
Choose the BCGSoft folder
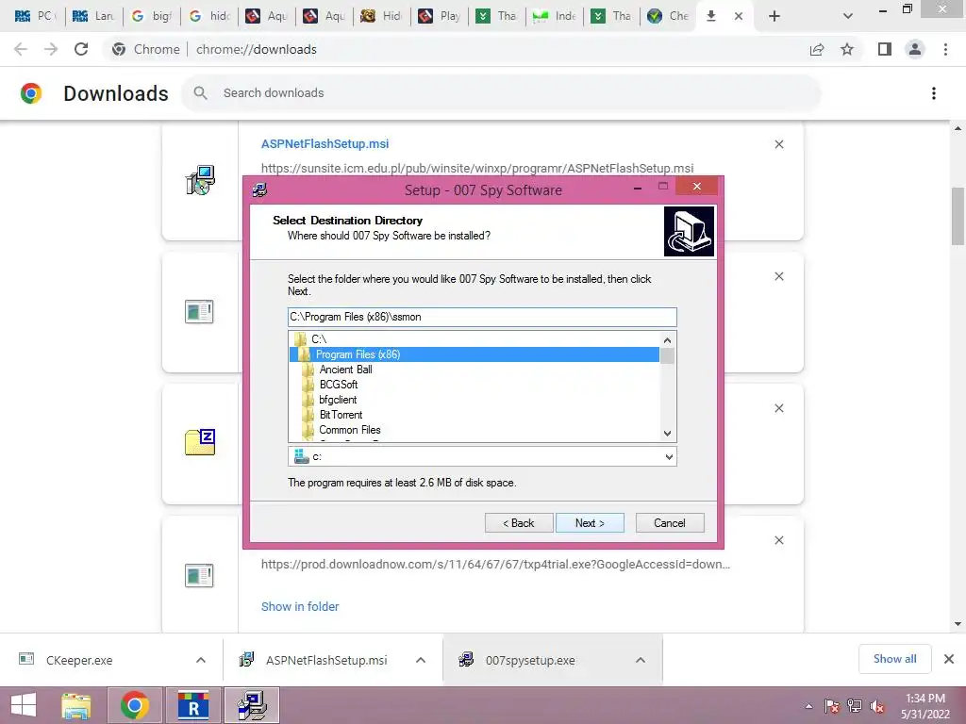click(x=339, y=385)
